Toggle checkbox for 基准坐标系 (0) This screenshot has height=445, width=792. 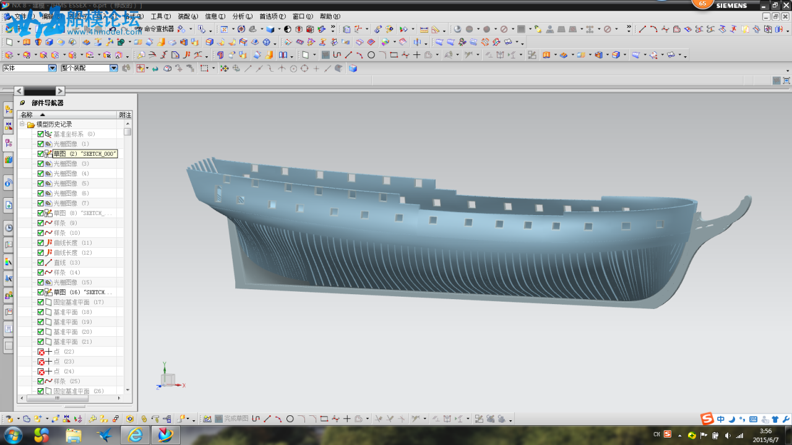click(41, 134)
